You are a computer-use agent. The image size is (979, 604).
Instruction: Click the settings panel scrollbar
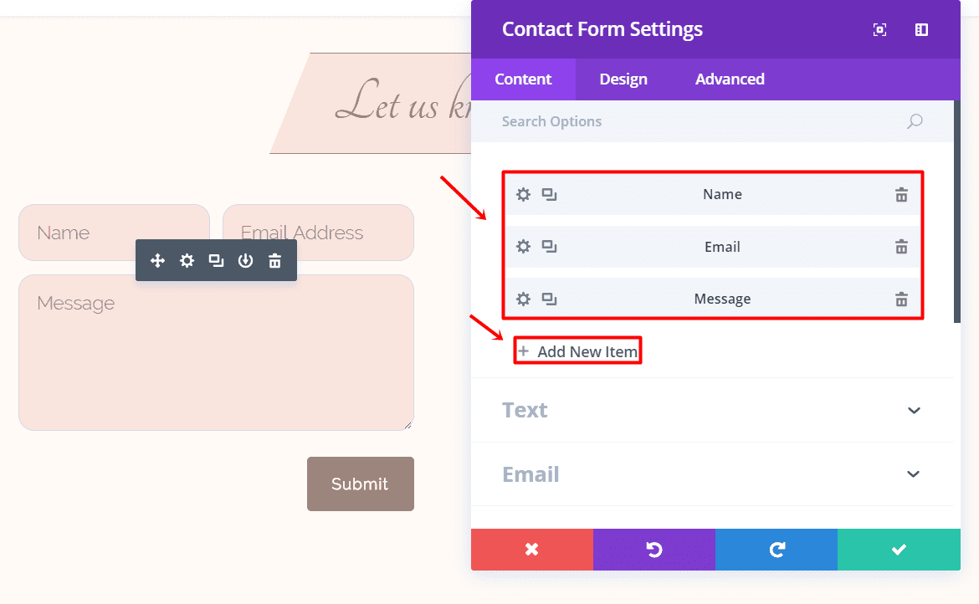coord(957,211)
